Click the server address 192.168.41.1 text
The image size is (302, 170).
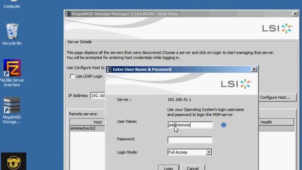coord(179,100)
